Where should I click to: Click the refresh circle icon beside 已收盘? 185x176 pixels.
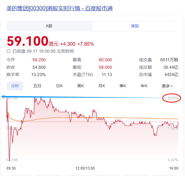point(8,51)
